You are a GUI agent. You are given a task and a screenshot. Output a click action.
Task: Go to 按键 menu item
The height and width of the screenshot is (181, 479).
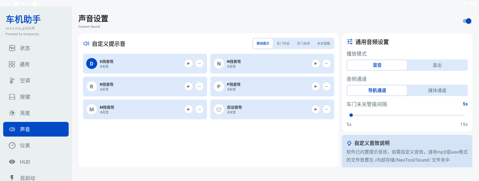pos(36,97)
